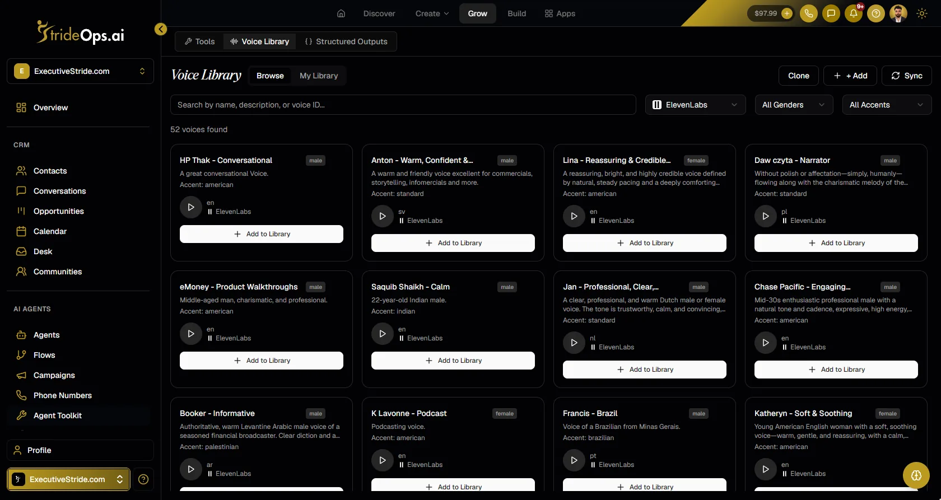Open the Apps menu
941x500 pixels.
(560, 13)
